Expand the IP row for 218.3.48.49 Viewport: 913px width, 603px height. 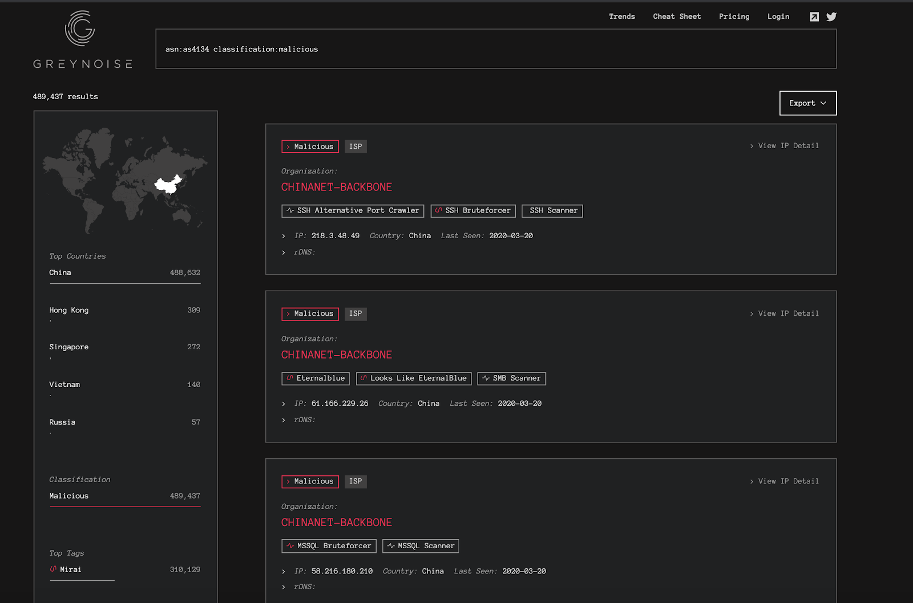pyautogui.click(x=284, y=236)
